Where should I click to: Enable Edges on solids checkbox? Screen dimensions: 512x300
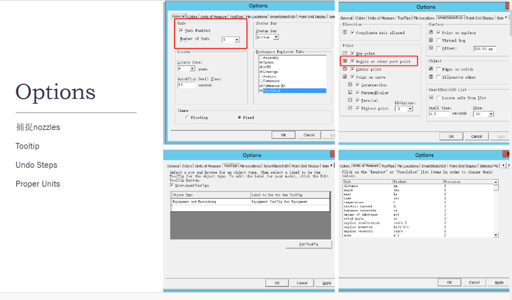[439, 69]
